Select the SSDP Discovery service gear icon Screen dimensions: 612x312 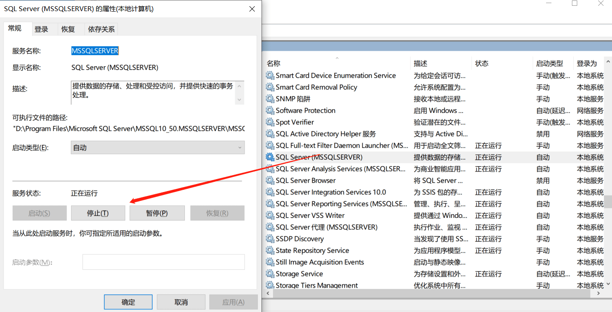270,239
